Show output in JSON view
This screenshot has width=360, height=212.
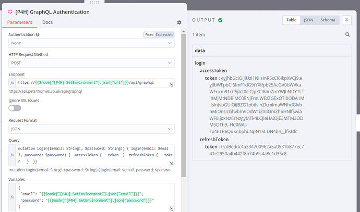[x=308, y=20]
